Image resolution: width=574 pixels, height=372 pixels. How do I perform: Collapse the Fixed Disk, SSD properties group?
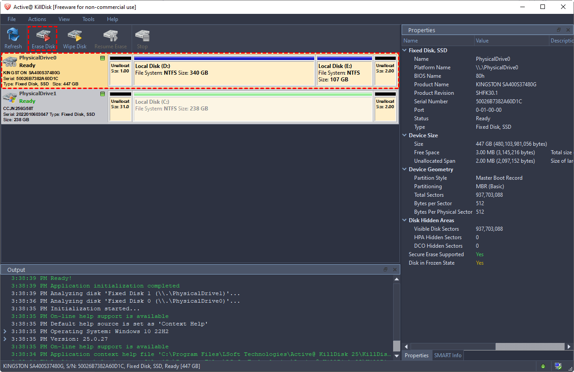point(405,51)
